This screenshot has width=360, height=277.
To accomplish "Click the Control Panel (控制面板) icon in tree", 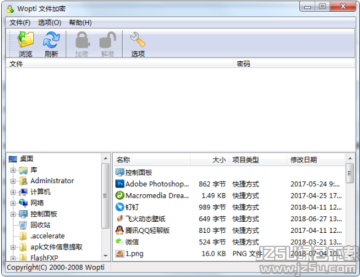I will (x=23, y=214).
